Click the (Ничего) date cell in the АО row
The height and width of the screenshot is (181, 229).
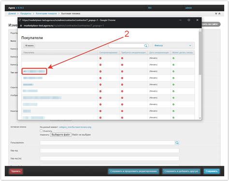click(x=153, y=71)
